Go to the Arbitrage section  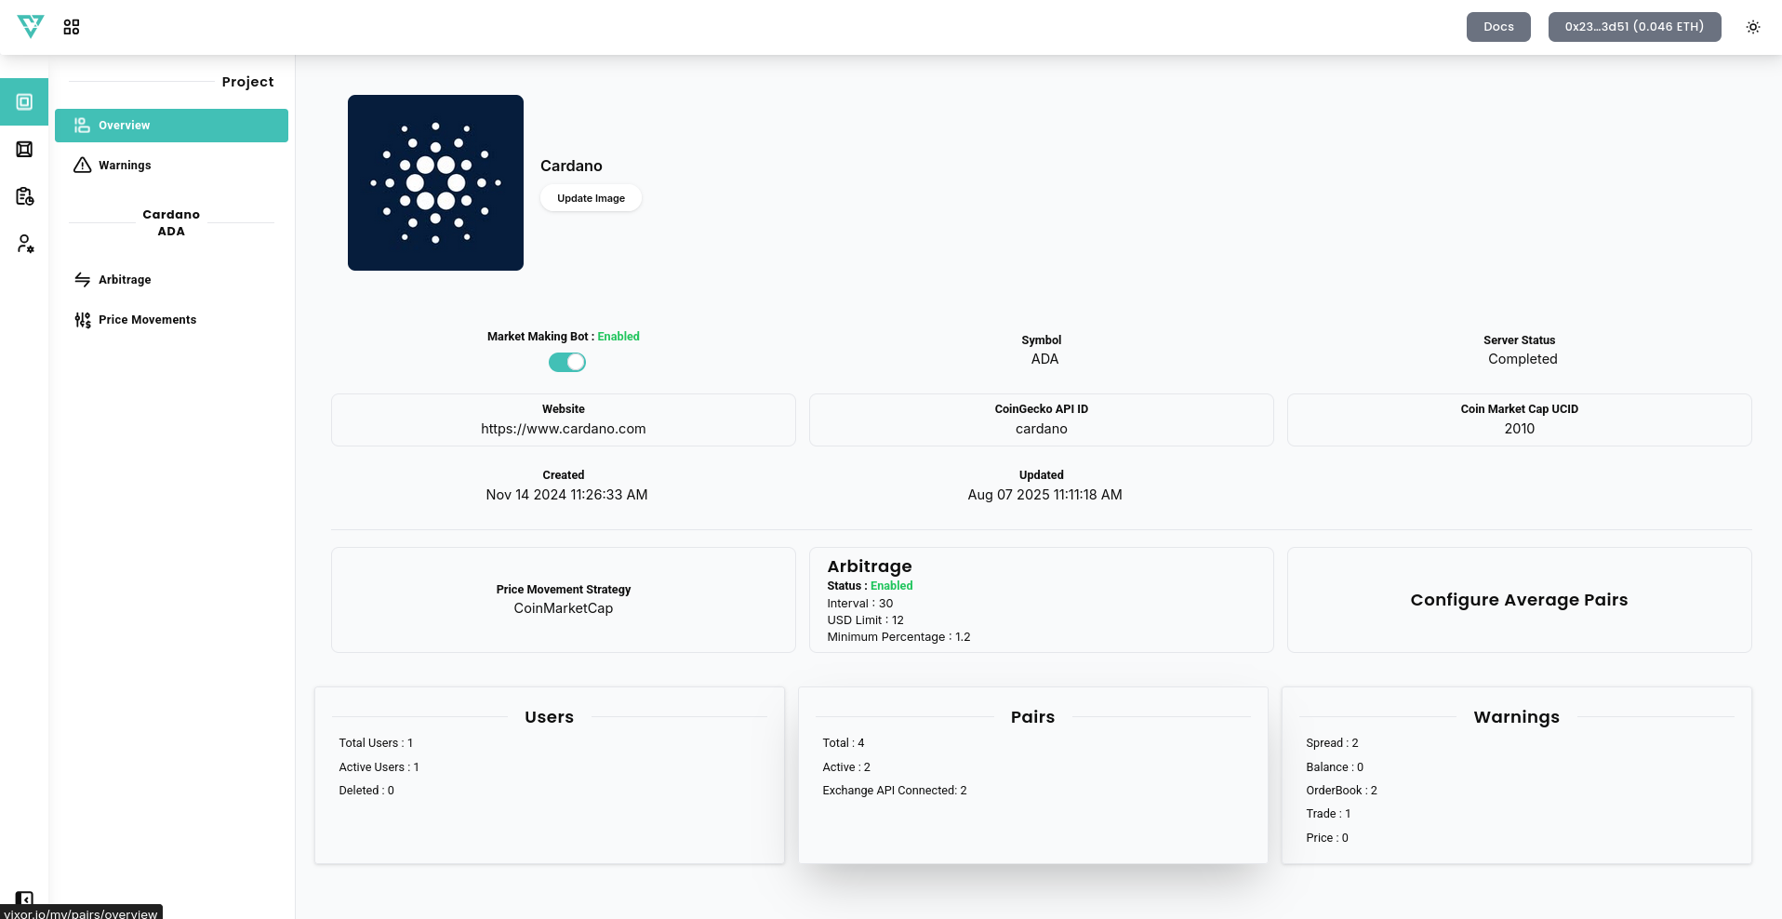click(x=125, y=280)
